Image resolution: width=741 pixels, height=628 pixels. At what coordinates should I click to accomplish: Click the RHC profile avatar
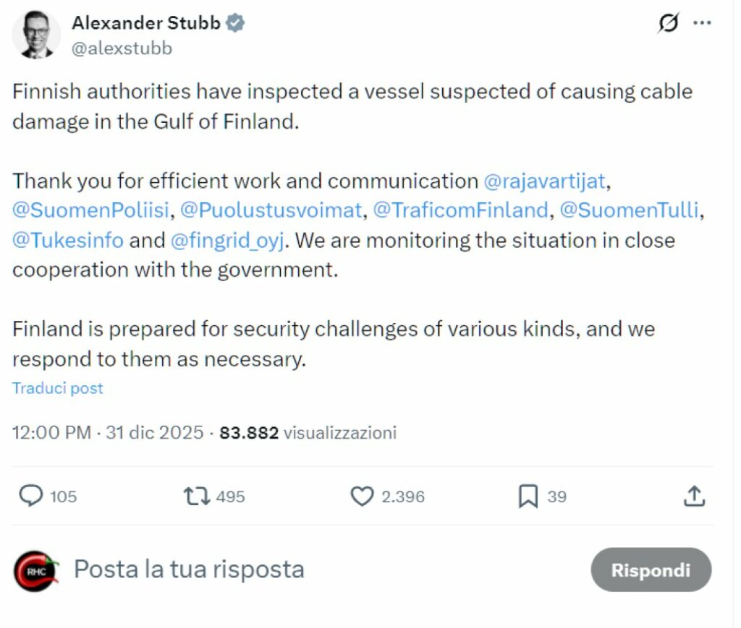coord(35,570)
